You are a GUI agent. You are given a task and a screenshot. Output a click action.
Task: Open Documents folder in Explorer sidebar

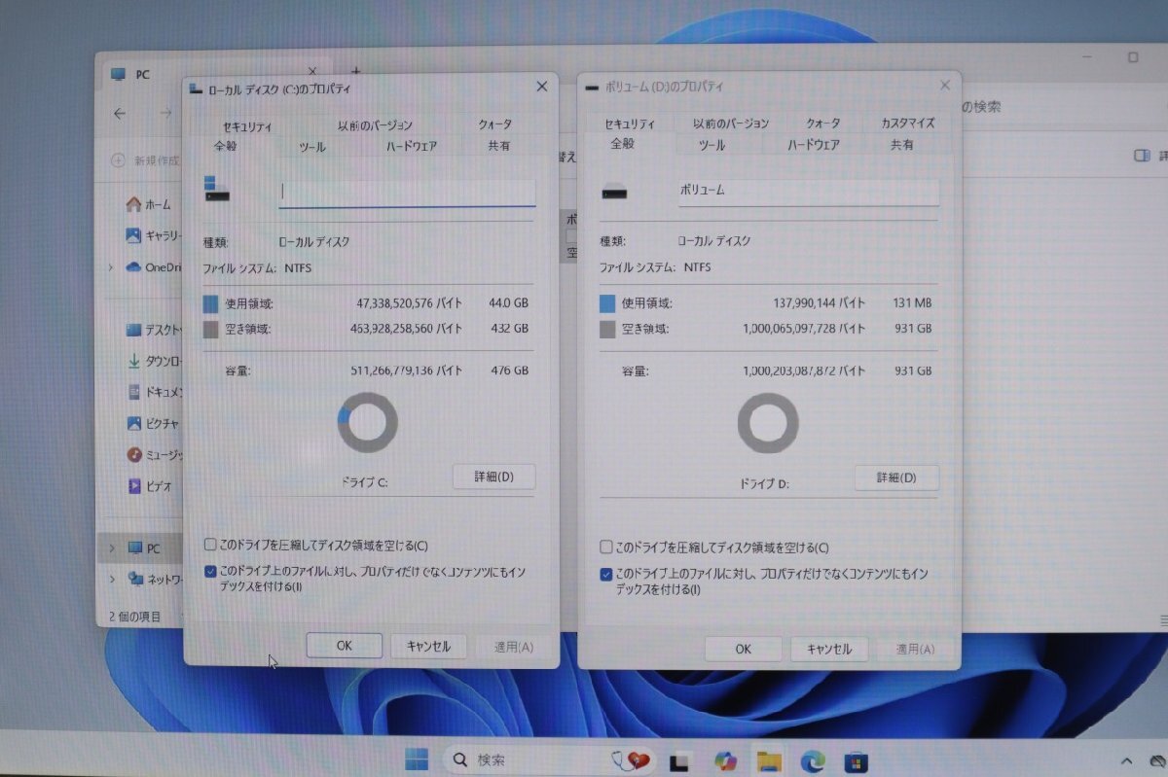point(156,392)
